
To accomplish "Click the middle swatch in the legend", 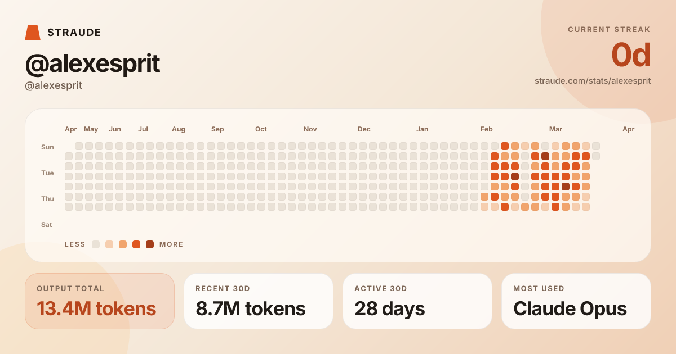I will 123,244.
